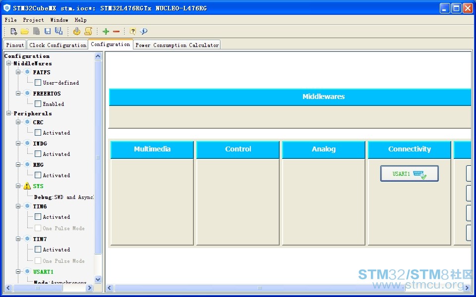The width and height of the screenshot is (476, 297).
Task: Open the Window menu
Action: 59,20
